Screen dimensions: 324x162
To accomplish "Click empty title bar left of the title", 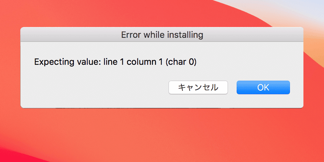I will click(x=67, y=34).
